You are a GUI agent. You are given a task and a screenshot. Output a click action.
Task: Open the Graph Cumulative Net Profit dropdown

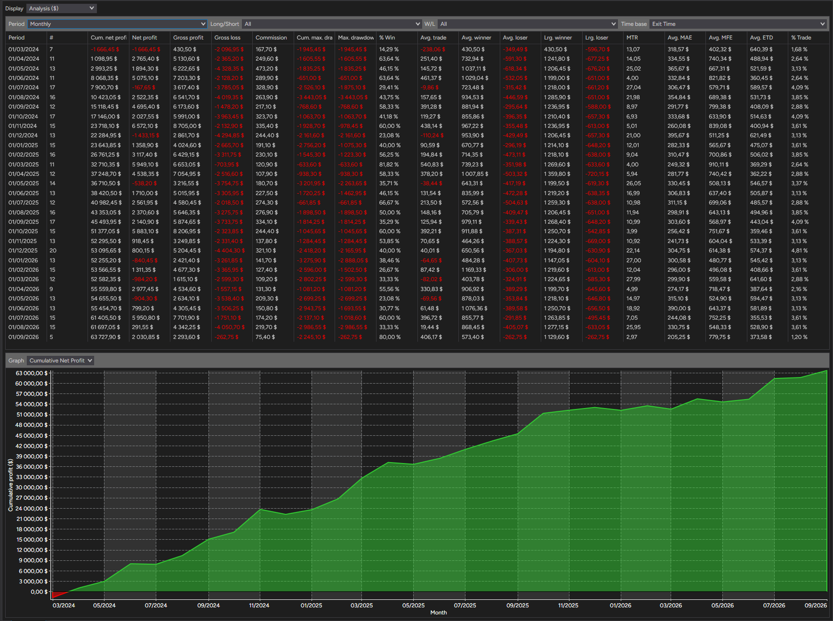tap(60, 361)
